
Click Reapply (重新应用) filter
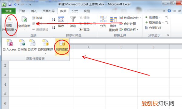click(x=88, y=24)
